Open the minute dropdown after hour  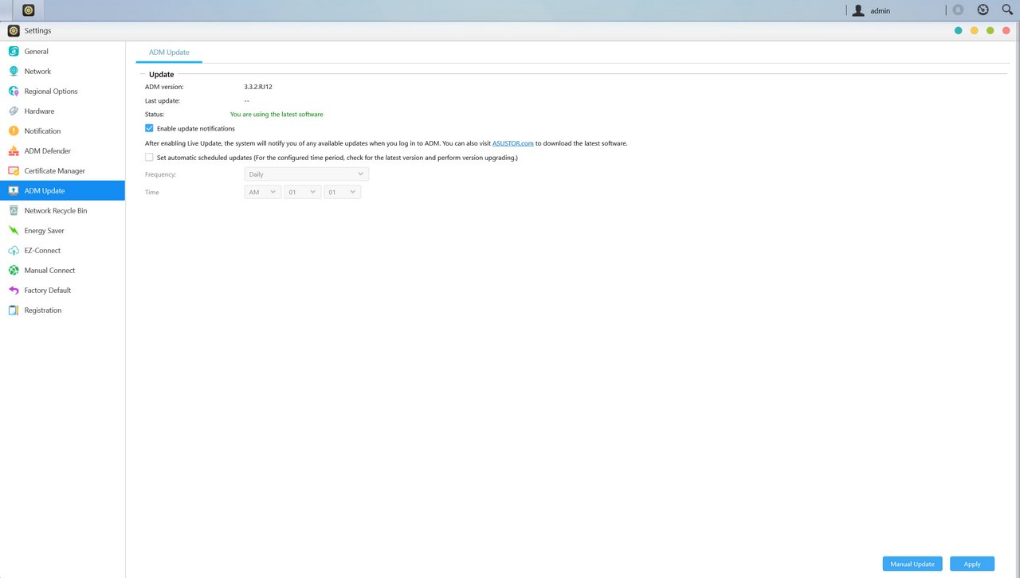pos(343,192)
